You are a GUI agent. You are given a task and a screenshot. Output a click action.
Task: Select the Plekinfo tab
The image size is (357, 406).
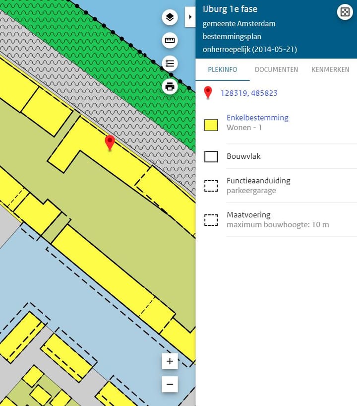[x=222, y=69]
